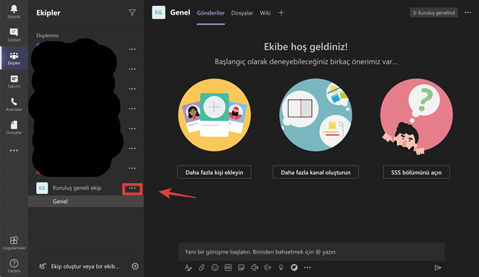This screenshot has height=277, width=479.
Task: Click the Daha fazla kişi ekleyin button
Action: (214, 172)
